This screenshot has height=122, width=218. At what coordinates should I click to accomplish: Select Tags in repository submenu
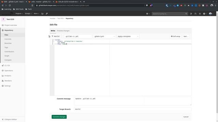coord(6,47)
